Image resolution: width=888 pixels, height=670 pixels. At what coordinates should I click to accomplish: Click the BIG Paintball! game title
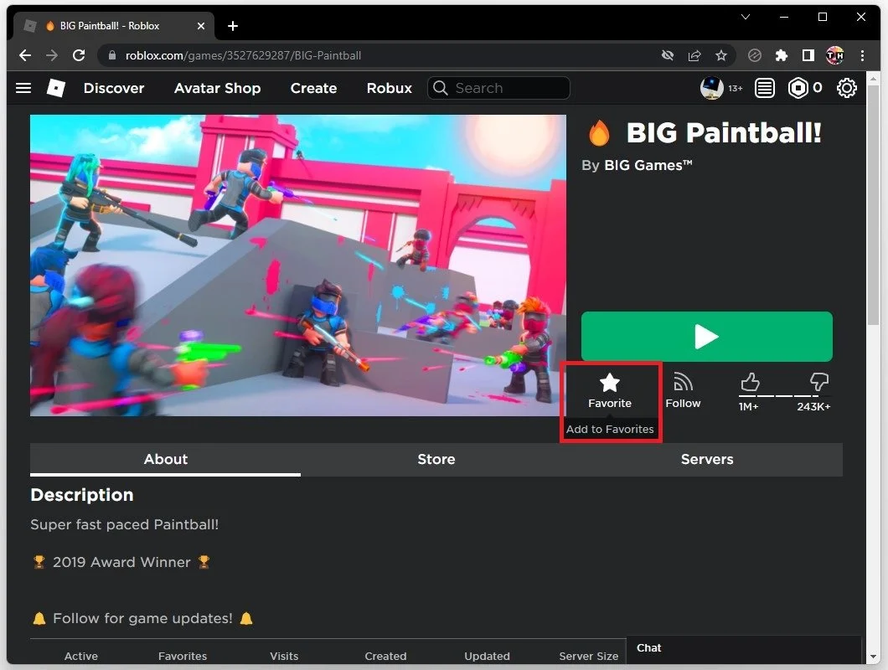pyautogui.click(x=724, y=133)
